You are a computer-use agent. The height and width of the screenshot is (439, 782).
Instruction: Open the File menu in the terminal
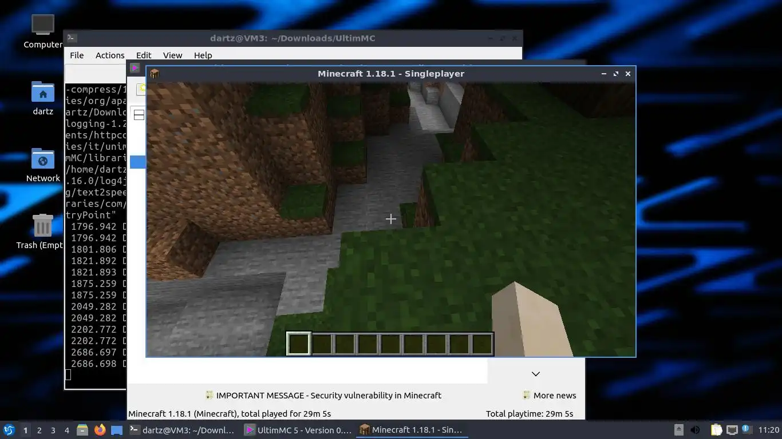coord(77,55)
